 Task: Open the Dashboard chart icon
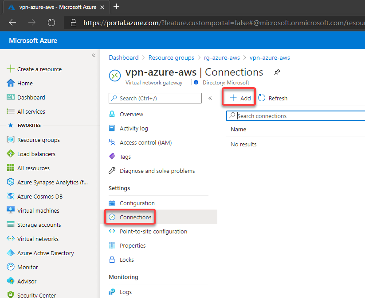(x=11, y=97)
